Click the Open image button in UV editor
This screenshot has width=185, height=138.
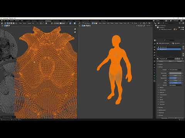tap(63, 23)
